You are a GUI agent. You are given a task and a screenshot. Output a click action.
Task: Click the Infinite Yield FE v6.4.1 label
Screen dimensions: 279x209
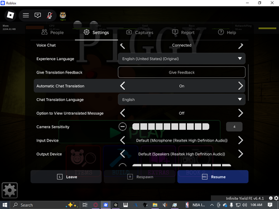245,198
